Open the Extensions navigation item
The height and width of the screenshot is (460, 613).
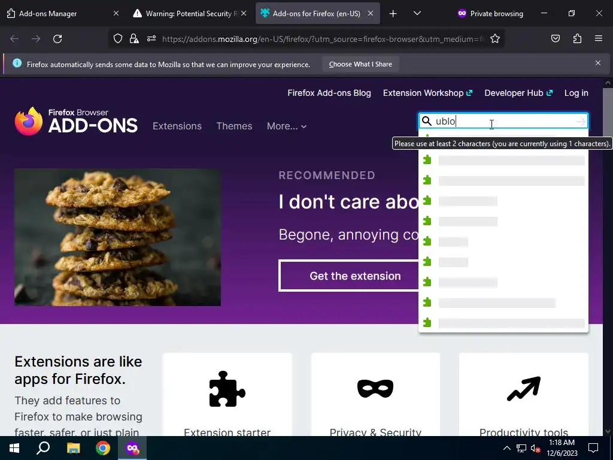pos(177,126)
